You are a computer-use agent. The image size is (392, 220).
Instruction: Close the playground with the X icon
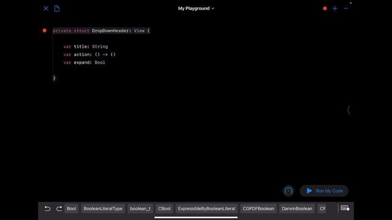46,9
